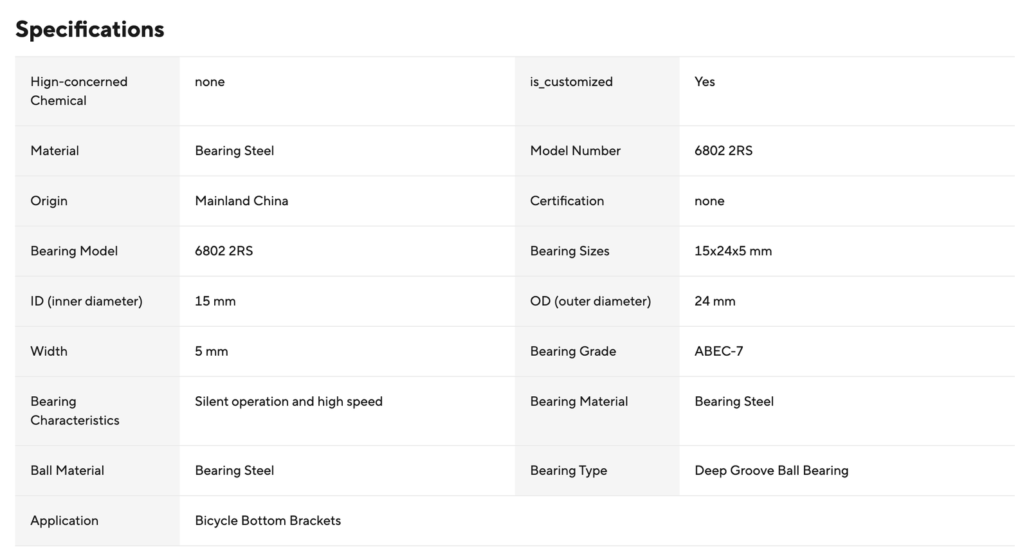Select the '15x24x5 mm' value
This screenshot has width=1029, height=559.
coord(733,251)
